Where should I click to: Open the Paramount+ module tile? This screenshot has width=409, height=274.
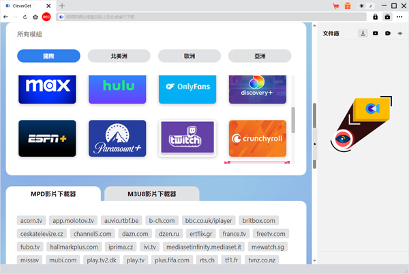tap(117, 138)
